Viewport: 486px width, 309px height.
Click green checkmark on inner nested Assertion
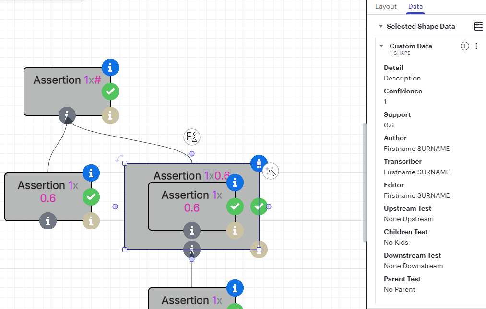click(x=235, y=206)
